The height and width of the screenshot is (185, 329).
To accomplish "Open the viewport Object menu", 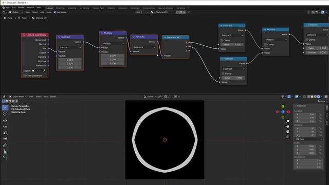I will coord(53,97).
